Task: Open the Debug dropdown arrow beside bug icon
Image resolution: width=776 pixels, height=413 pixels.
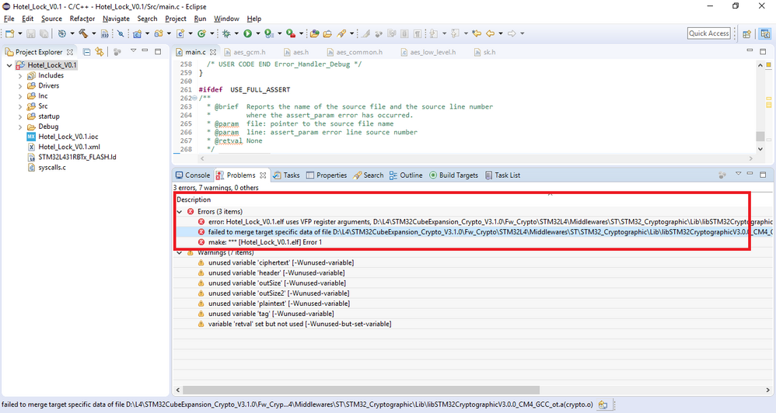Action: pyautogui.click(x=236, y=33)
